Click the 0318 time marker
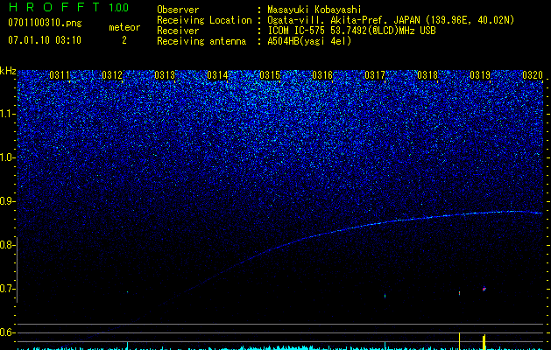551x350 pixels. coord(427,75)
